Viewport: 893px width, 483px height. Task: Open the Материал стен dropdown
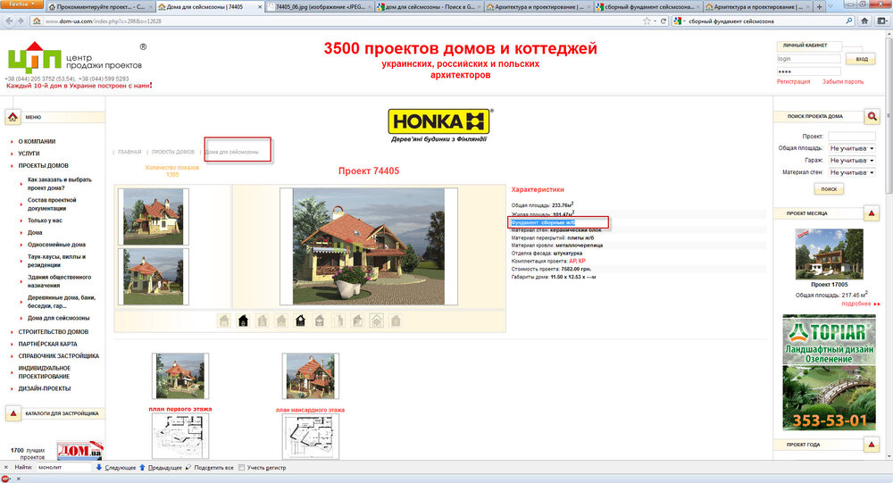pyautogui.click(x=851, y=171)
